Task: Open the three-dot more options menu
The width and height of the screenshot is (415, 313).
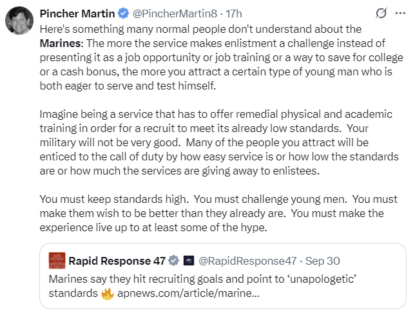Action: [x=401, y=14]
